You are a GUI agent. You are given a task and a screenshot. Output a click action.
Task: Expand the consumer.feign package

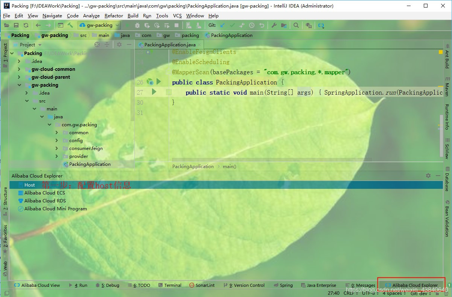point(57,148)
